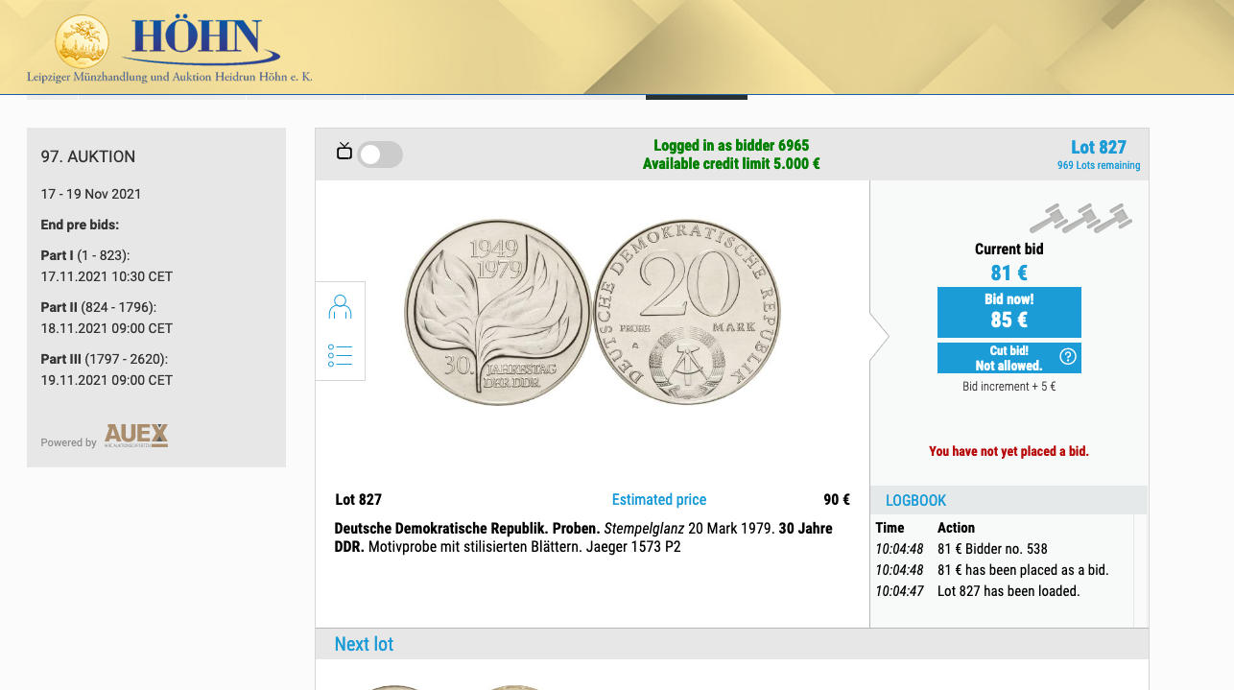
Task: Toggle the live stream switch
Action: click(380, 155)
